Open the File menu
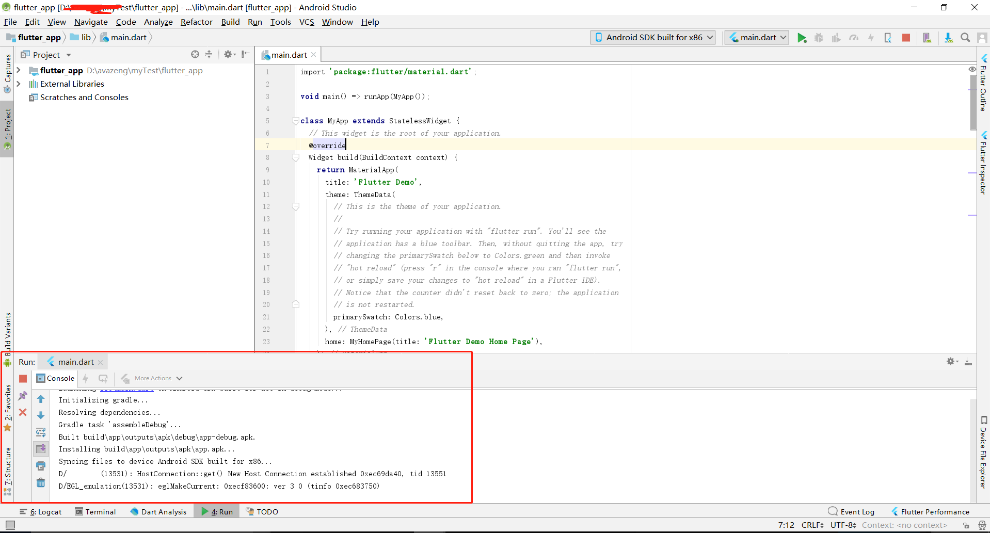990x533 pixels. click(10, 22)
